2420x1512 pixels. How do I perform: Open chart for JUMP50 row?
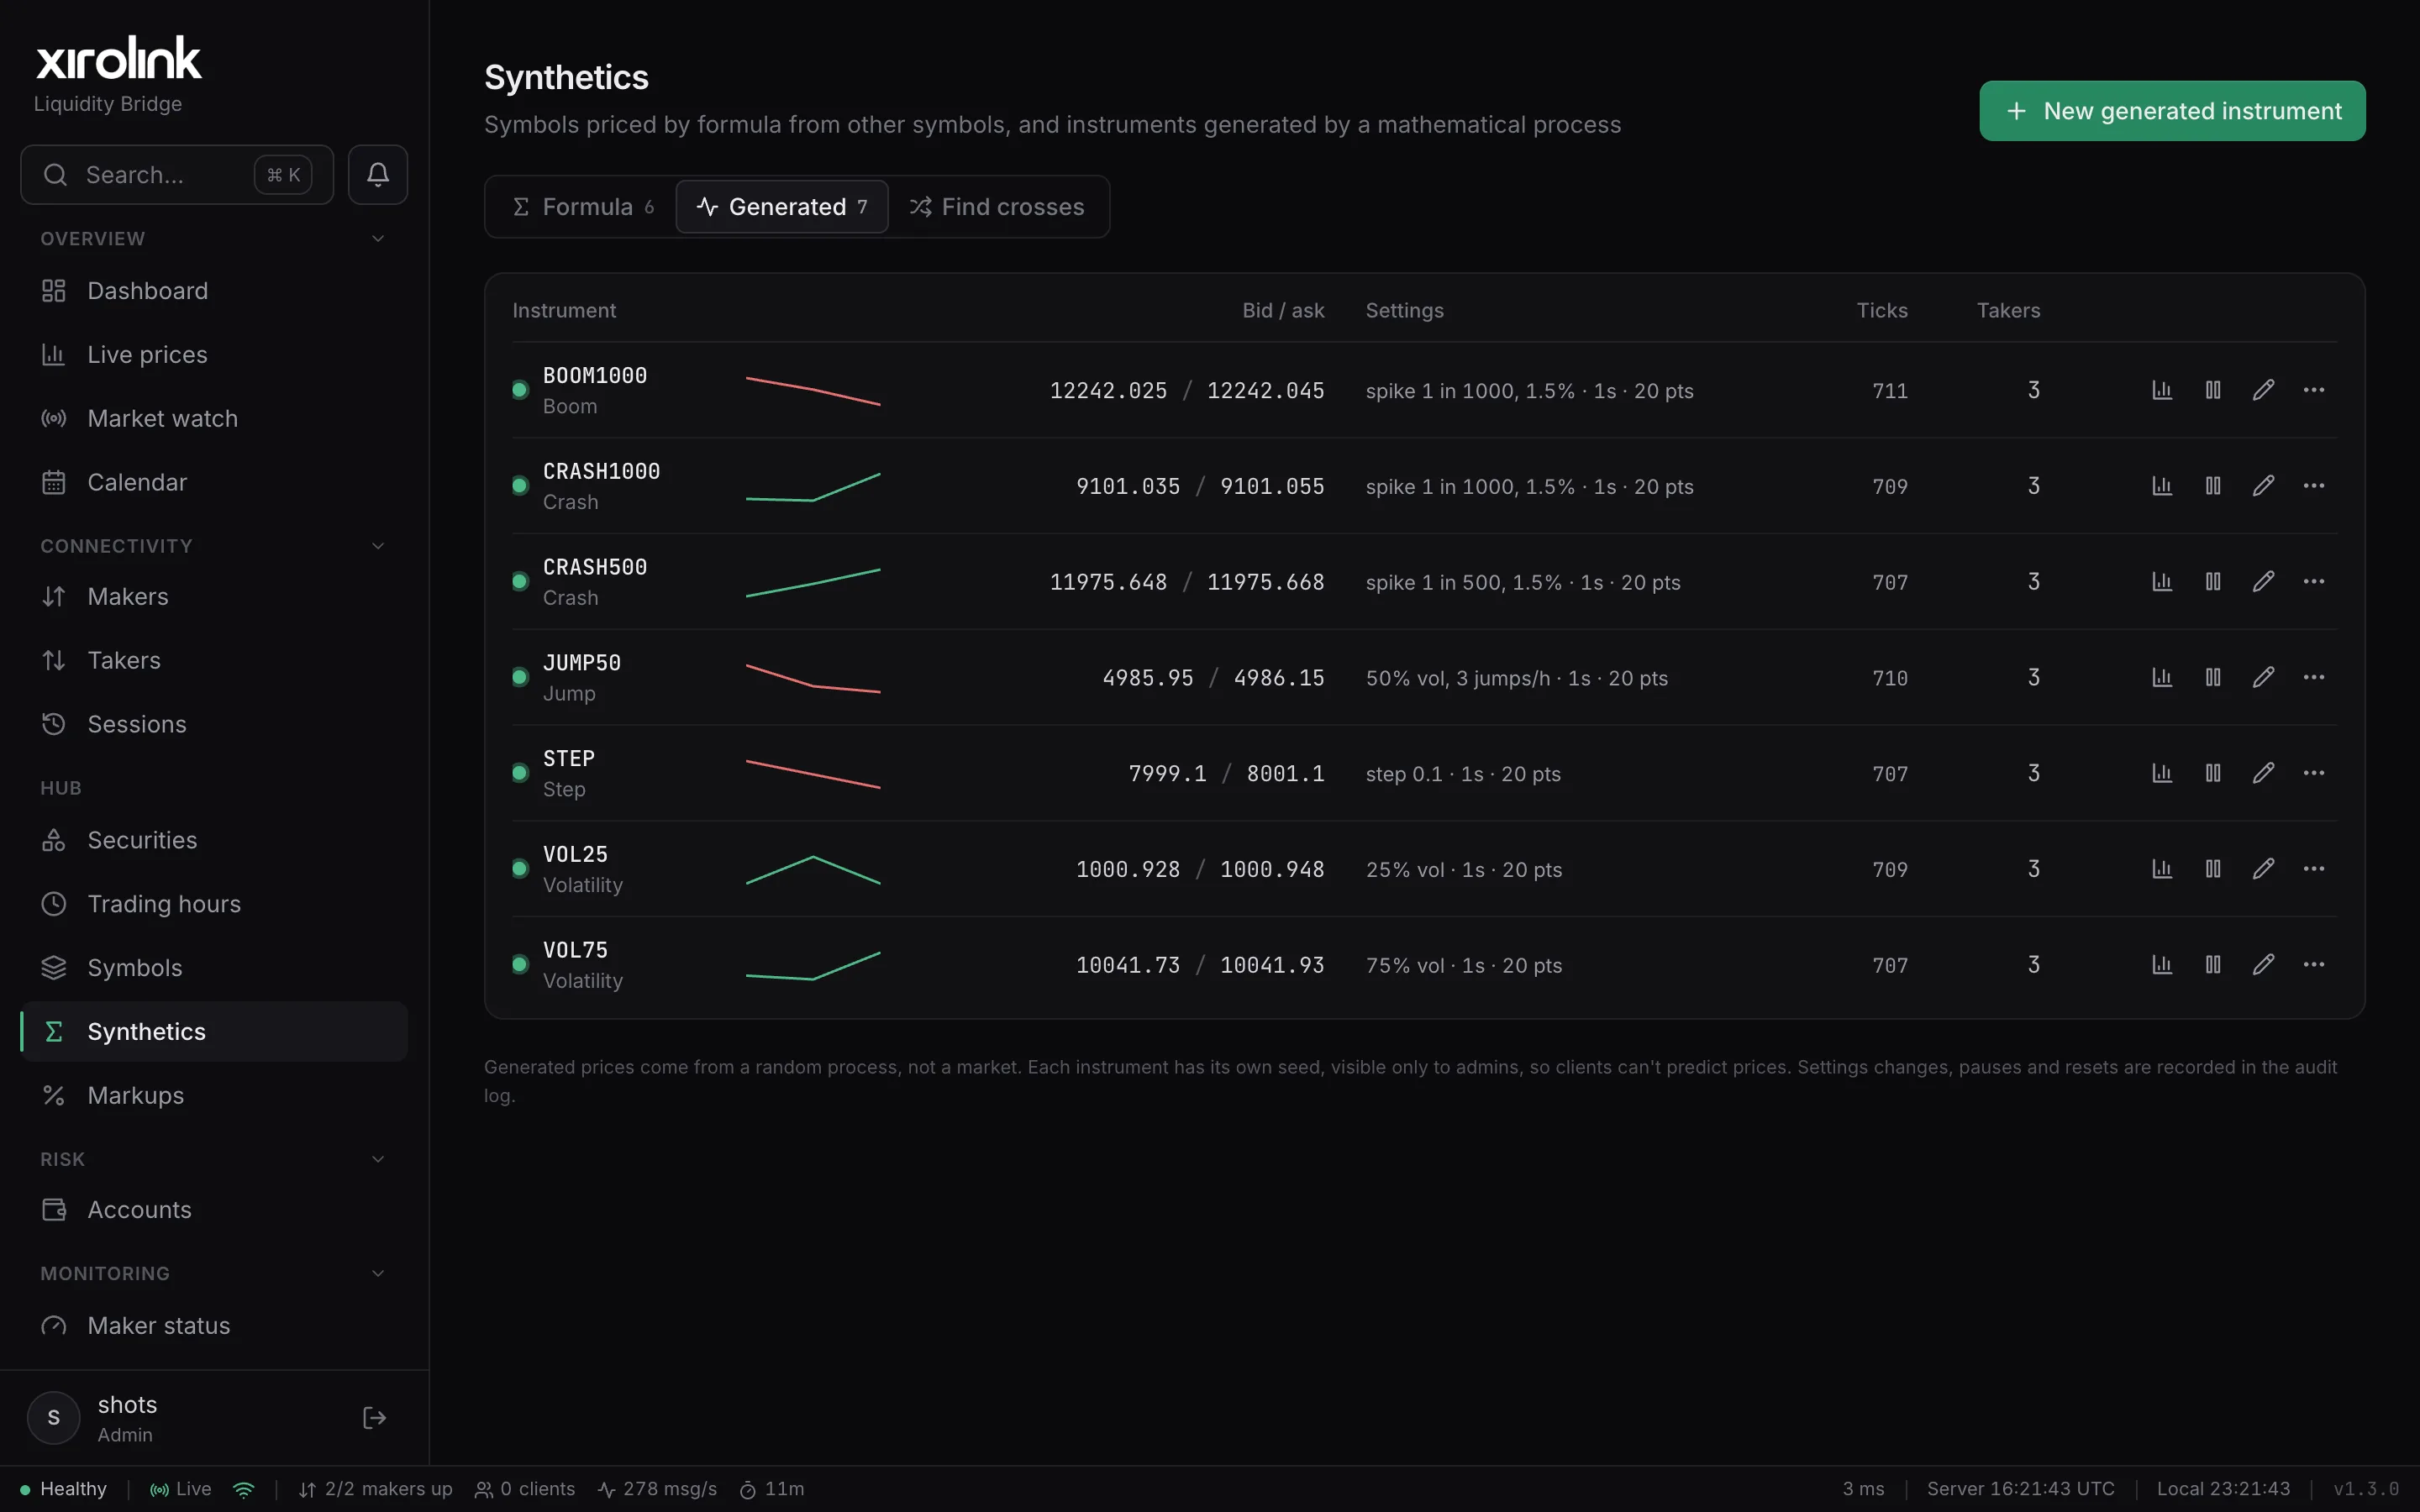pyautogui.click(x=2162, y=678)
